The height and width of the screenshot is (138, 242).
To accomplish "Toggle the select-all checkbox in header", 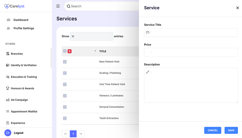I will tap(64, 51).
